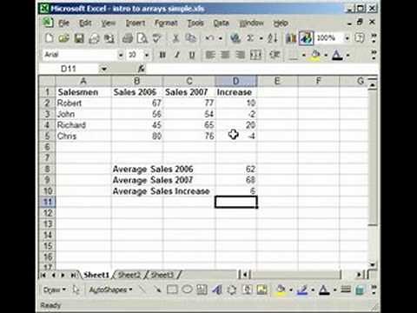The height and width of the screenshot is (313, 417).
Task: Align cell text left
Action: tap(210, 55)
